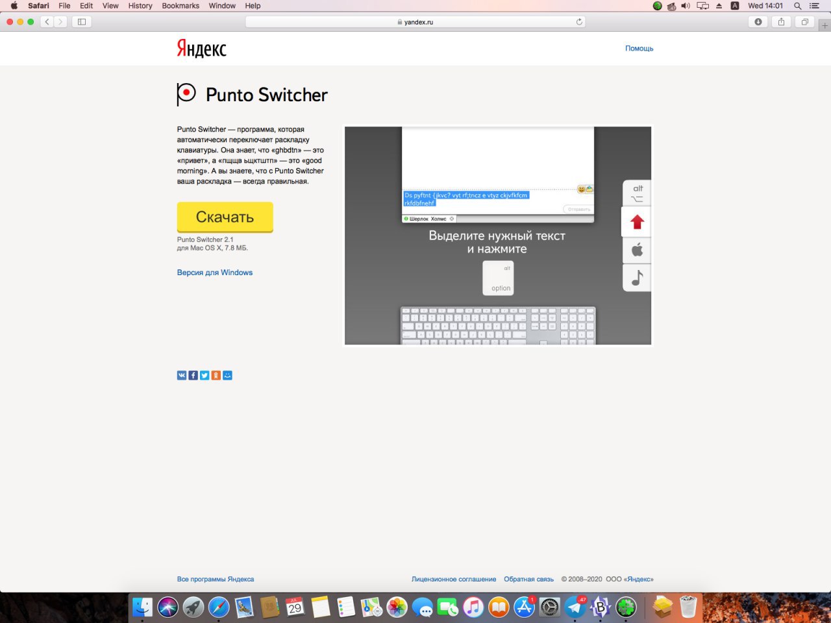Select the alt option slide tab
This screenshot has width=831, height=623.
click(637, 193)
